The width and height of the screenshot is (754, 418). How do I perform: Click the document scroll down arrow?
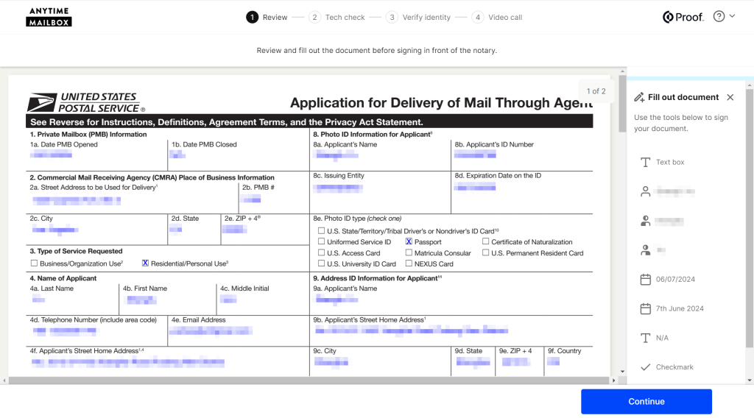(622, 372)
